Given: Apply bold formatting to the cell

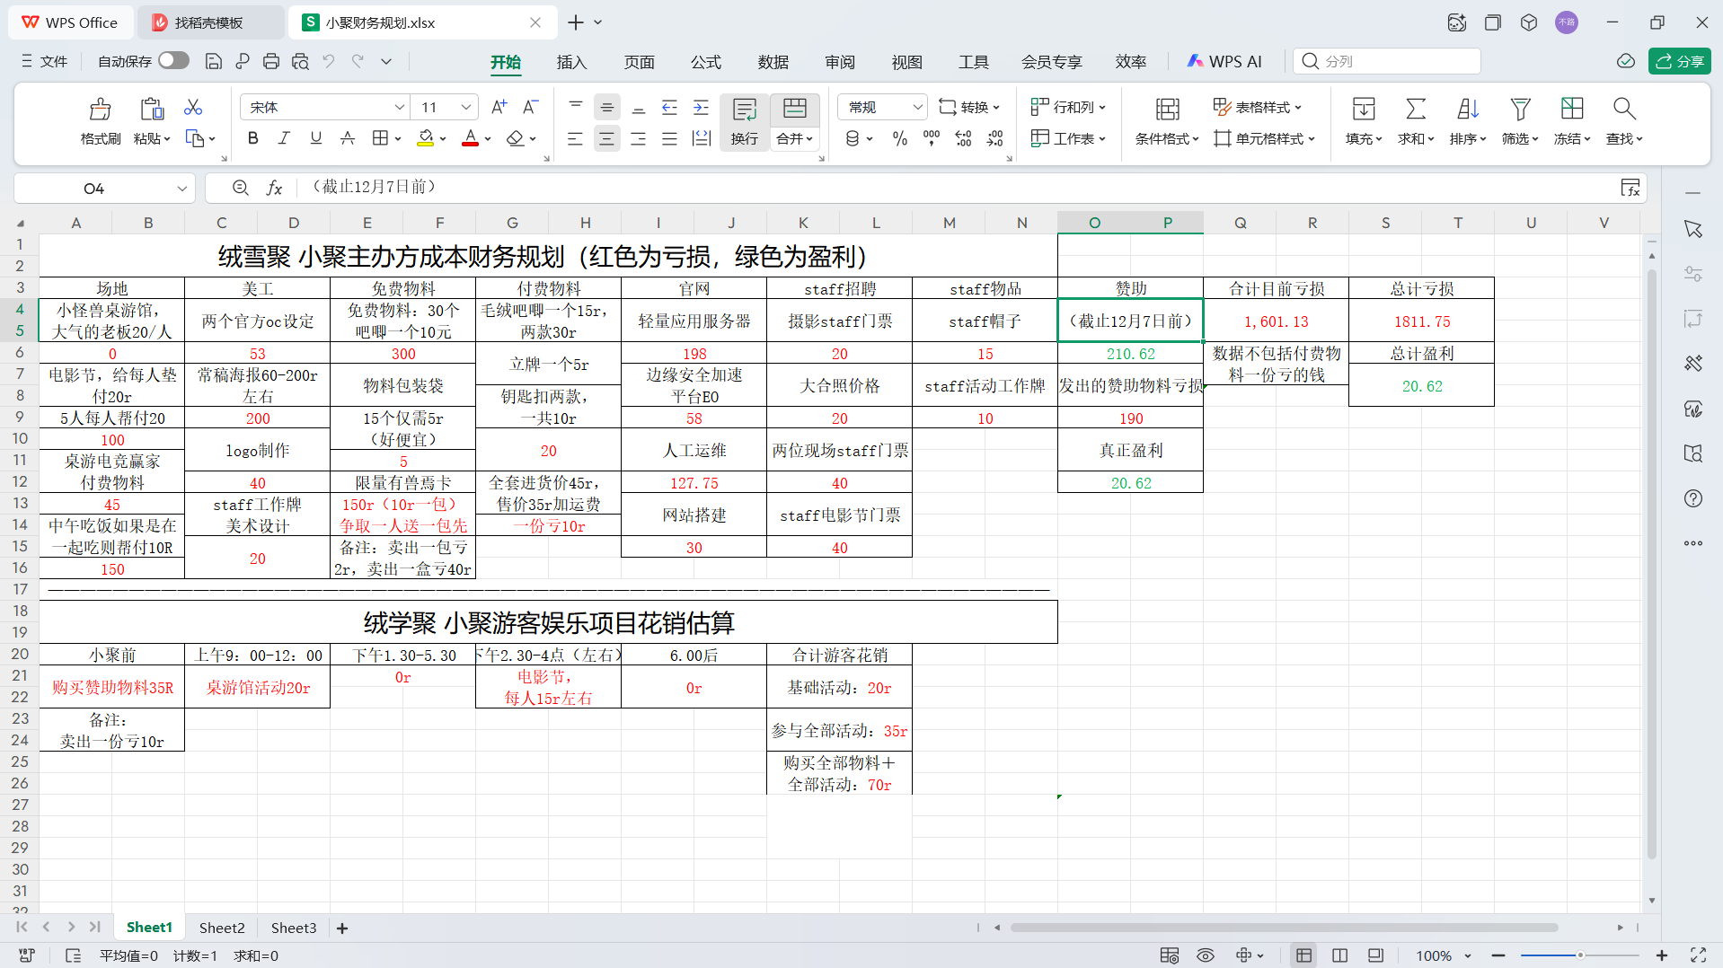Looking at the screenshot, I should 252,138.
